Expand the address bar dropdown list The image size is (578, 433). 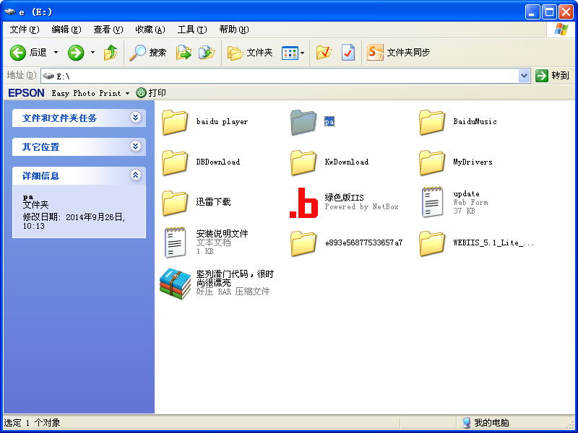[525, 75]
